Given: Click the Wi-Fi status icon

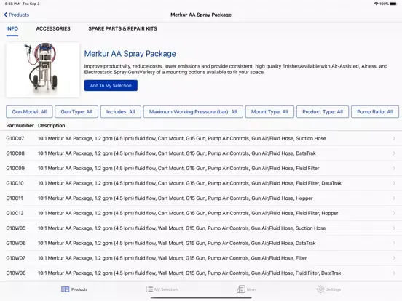Looking at the screenshot, I should click(376, 4).
